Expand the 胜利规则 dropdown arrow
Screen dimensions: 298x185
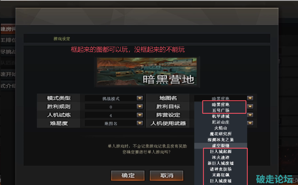[x=140, y=106]
